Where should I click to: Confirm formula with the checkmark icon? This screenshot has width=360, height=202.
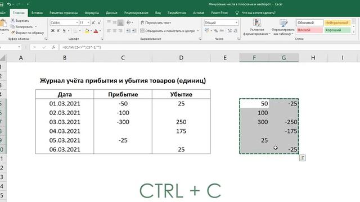point(44,47)
